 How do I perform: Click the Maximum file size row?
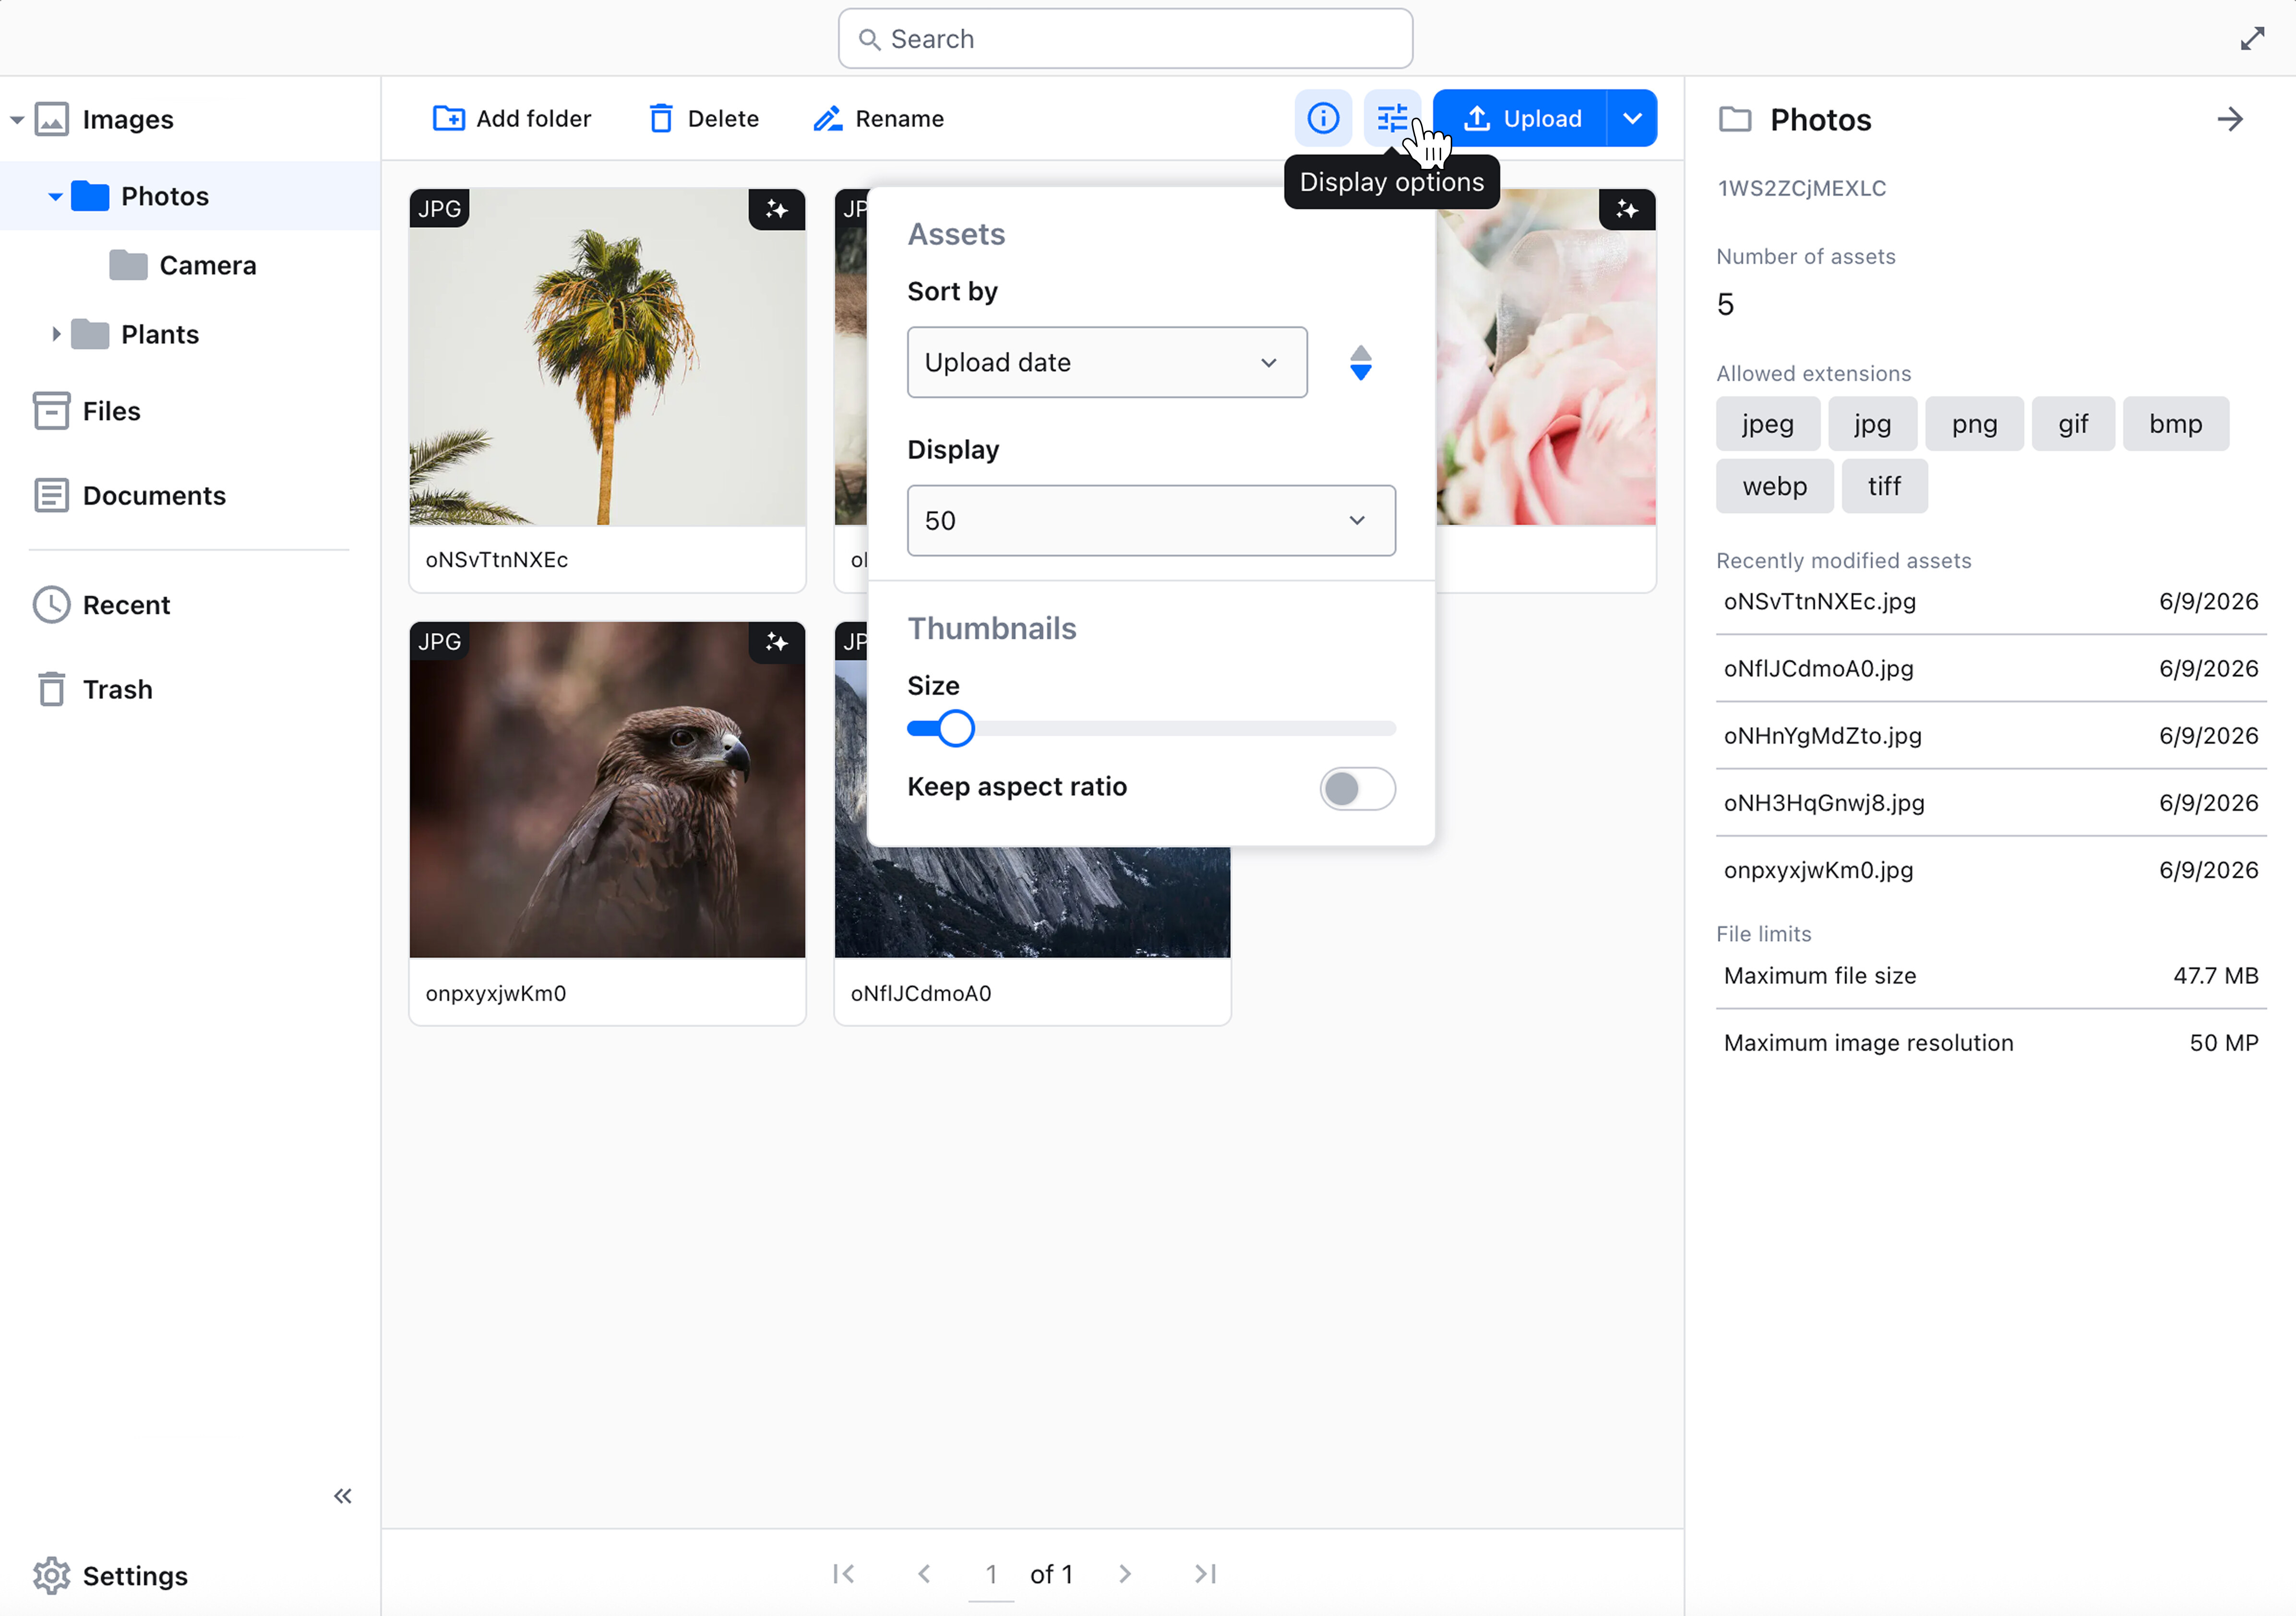coord(1990,976)
